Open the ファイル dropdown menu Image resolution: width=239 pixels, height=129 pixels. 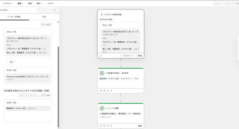8,3
